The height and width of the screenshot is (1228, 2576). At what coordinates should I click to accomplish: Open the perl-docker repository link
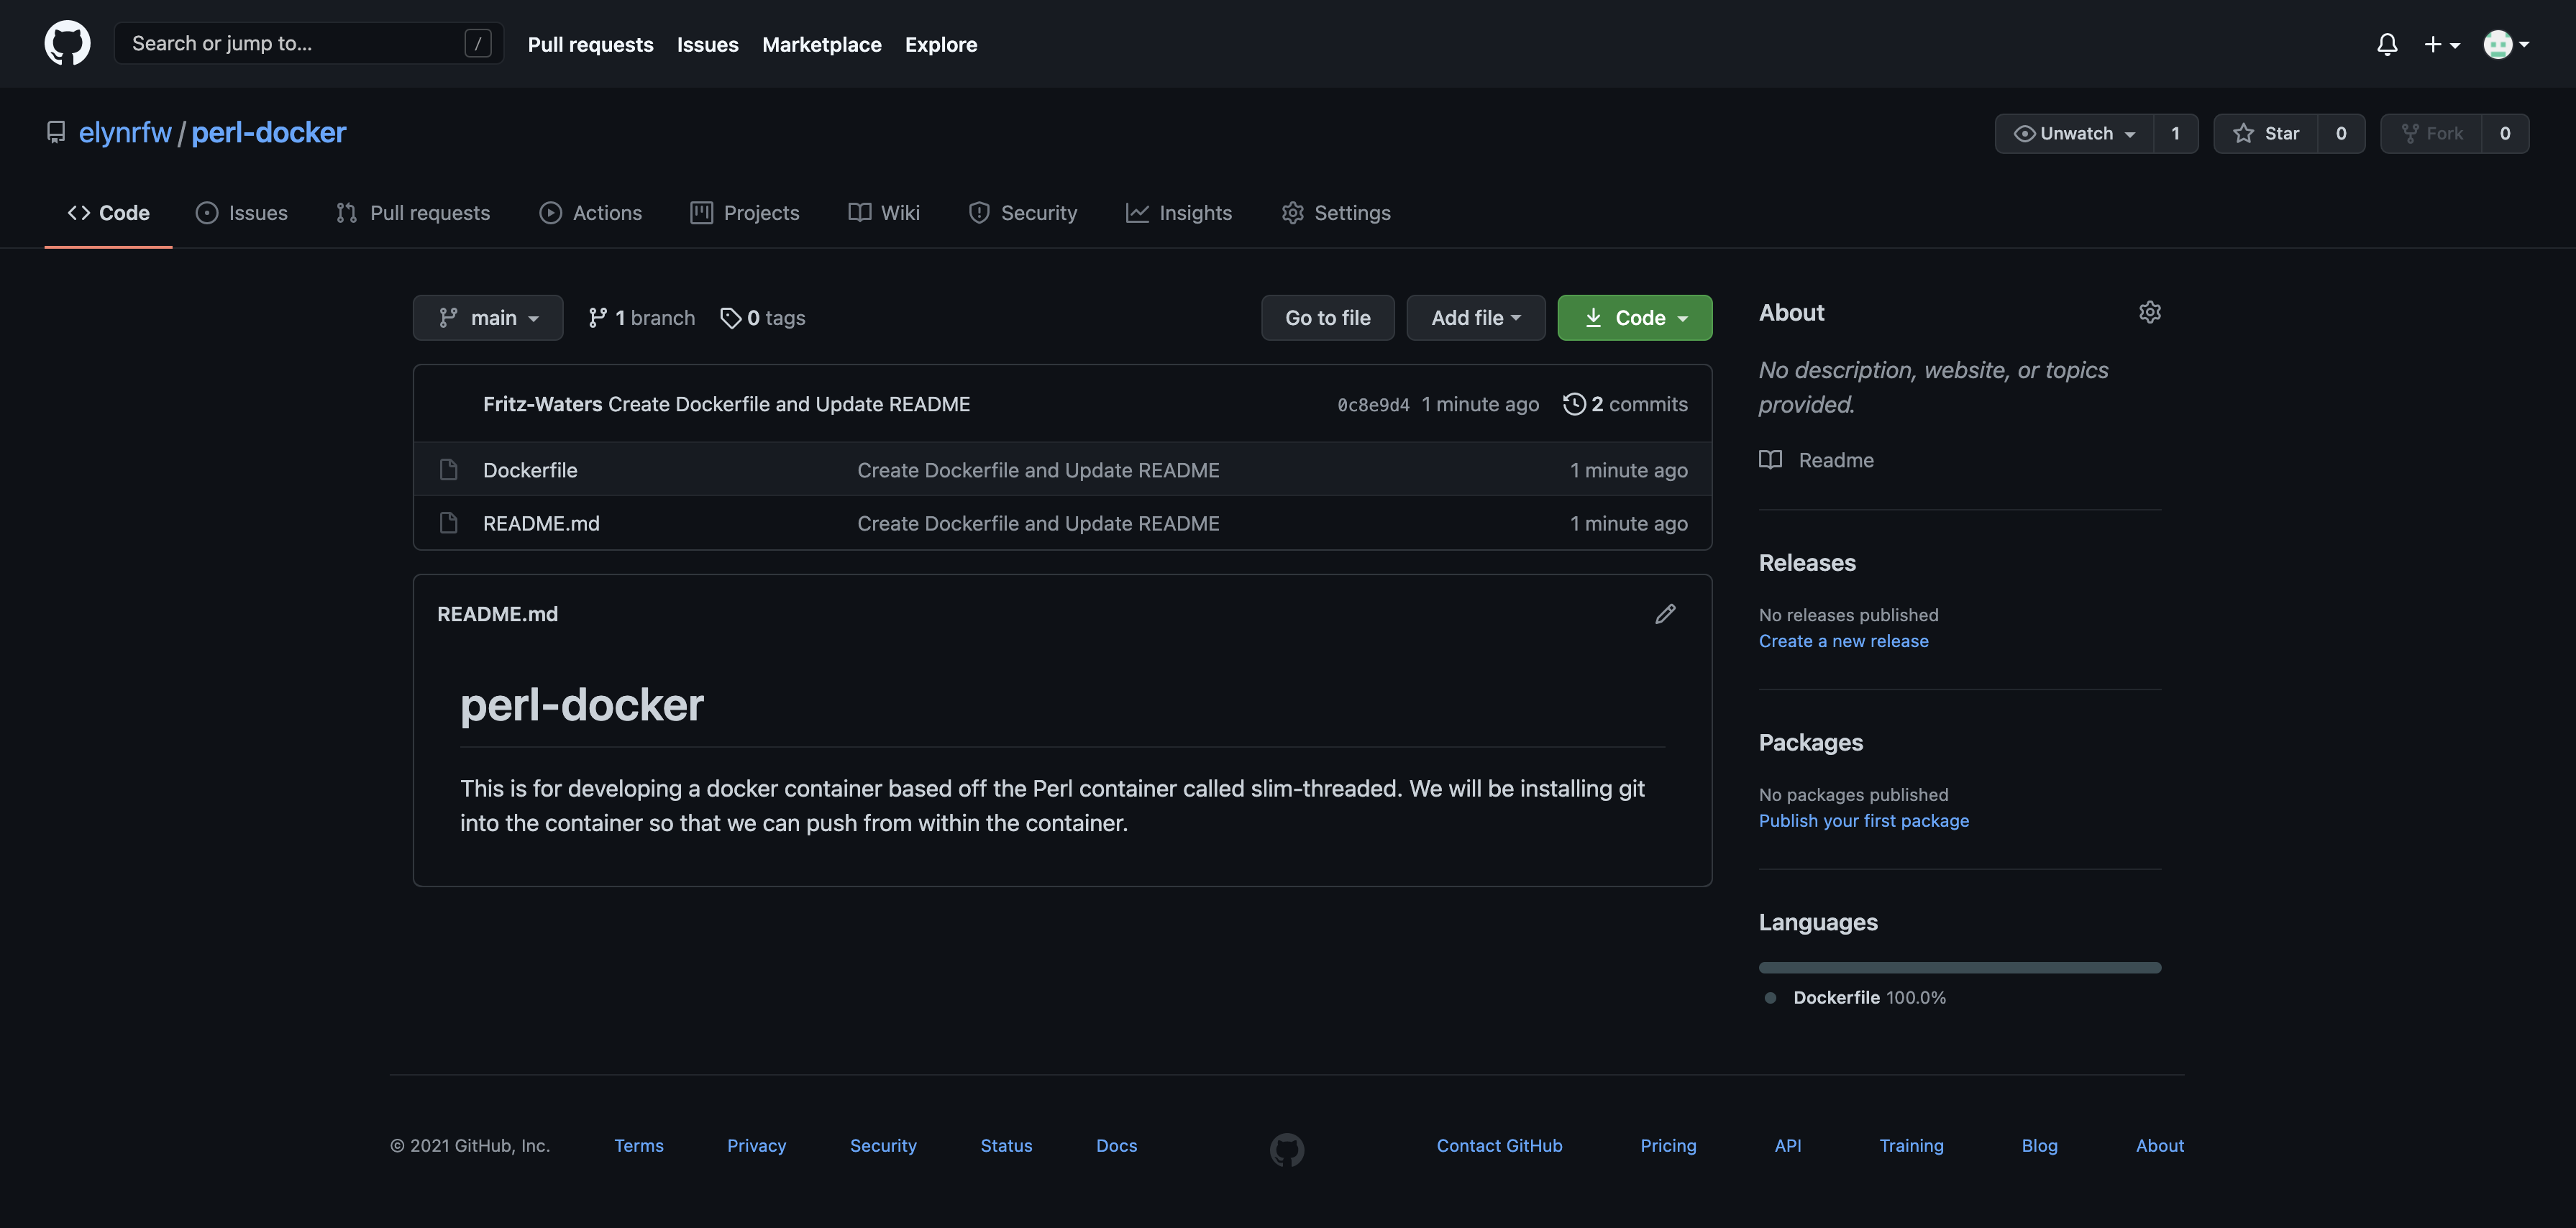point(268,132)
